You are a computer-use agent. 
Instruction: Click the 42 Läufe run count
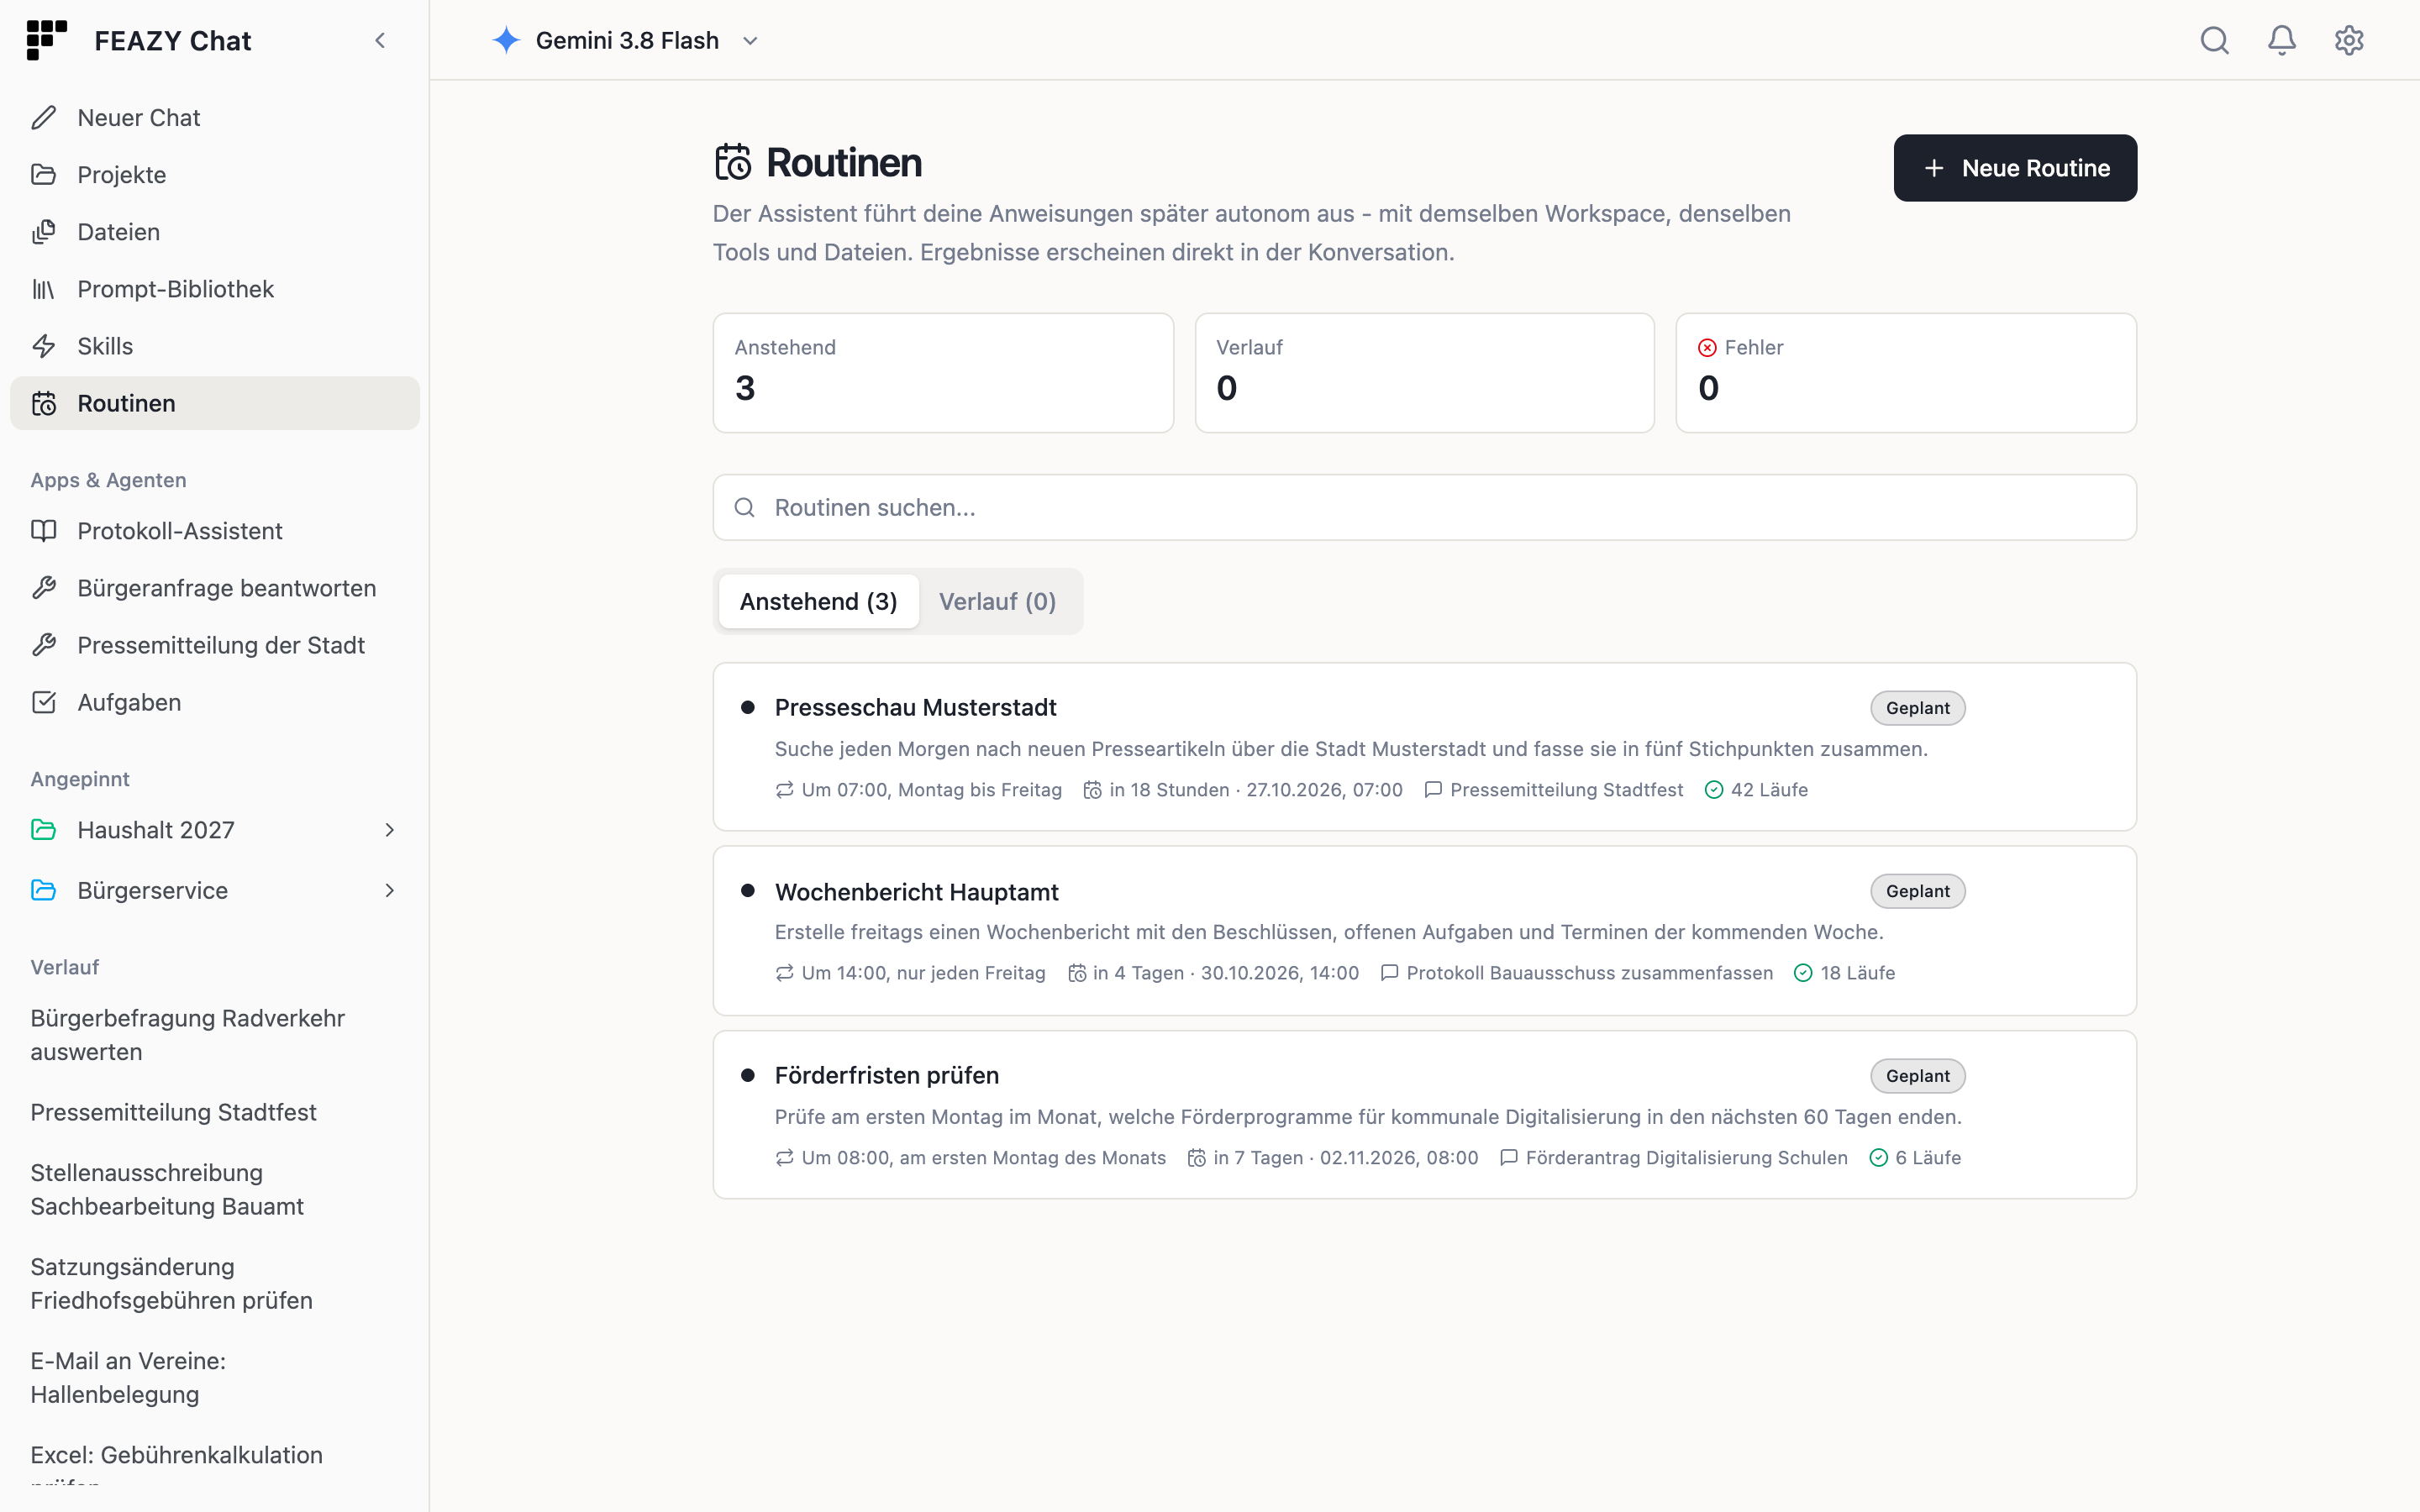1756,790
